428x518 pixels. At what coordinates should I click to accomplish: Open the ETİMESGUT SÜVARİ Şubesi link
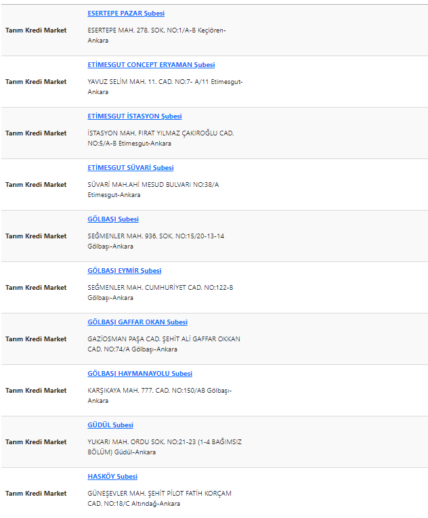pyautogui.click(x=131, y=168)
